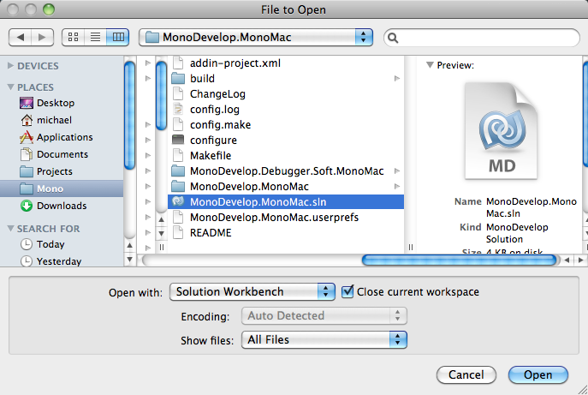Screen dimensions: 588x395
Task: Select Desktop in the sidebar
Action: point(62,103)
